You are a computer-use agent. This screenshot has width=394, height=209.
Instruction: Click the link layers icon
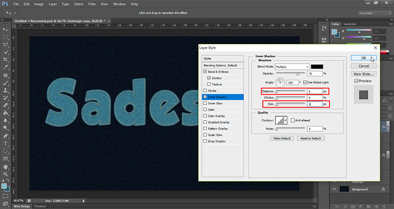pyautogui.click(x=337, y=206)
